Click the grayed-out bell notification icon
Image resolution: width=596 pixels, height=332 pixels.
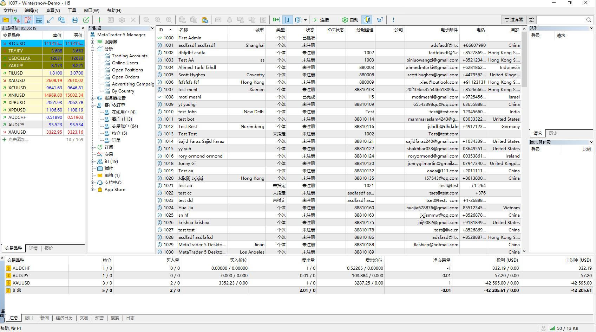tap(229, 20)
